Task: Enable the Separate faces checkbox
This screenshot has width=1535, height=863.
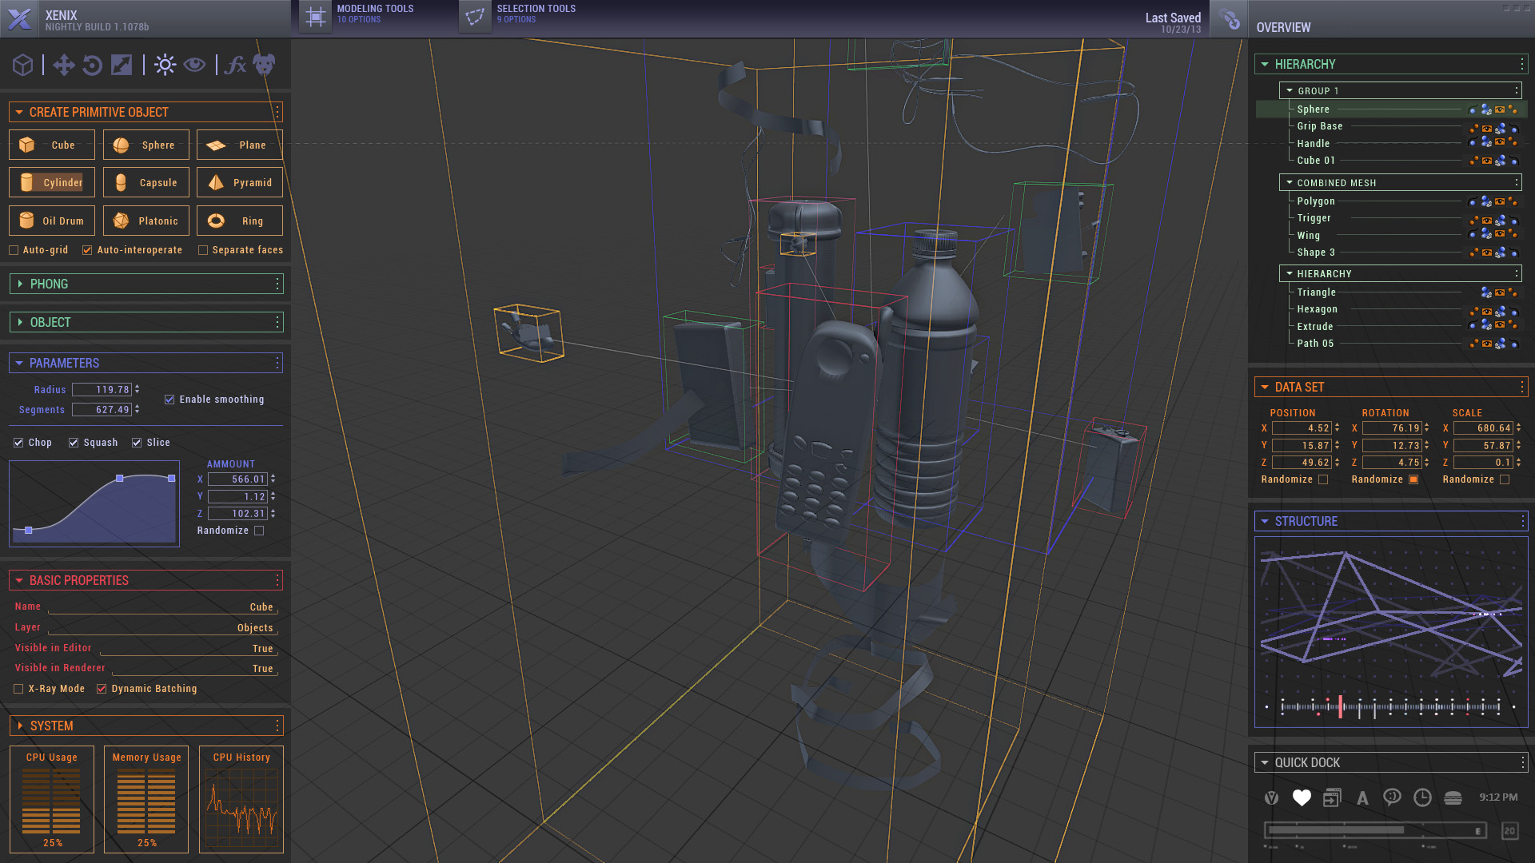Action: point(203,250)
